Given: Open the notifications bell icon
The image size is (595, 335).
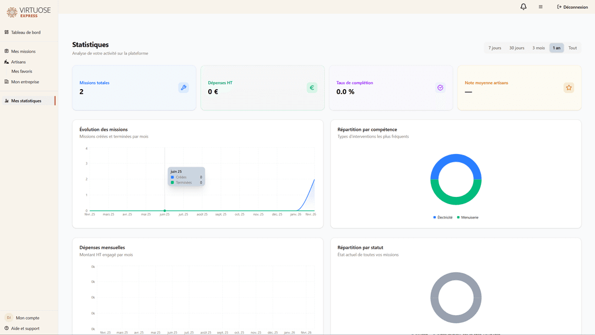Looking at the screenshot, I should (523, 7).
